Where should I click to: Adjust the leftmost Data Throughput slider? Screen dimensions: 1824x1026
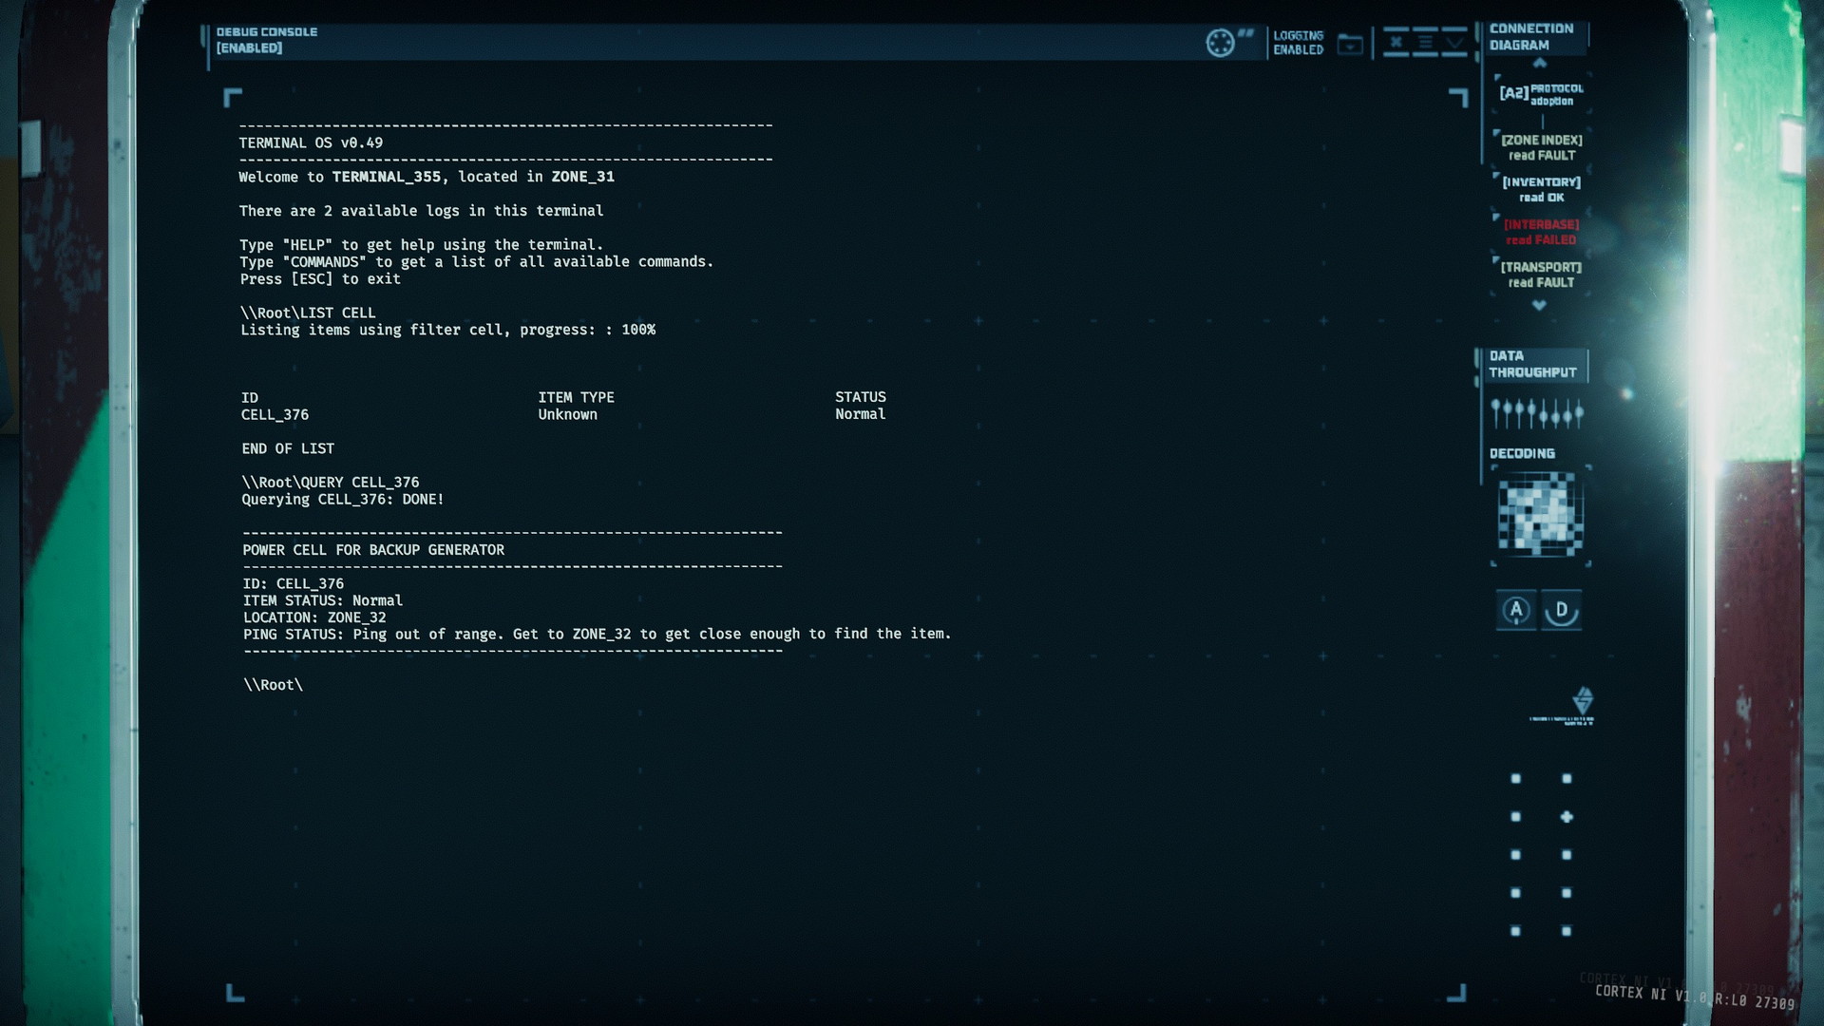point(1496,413)
